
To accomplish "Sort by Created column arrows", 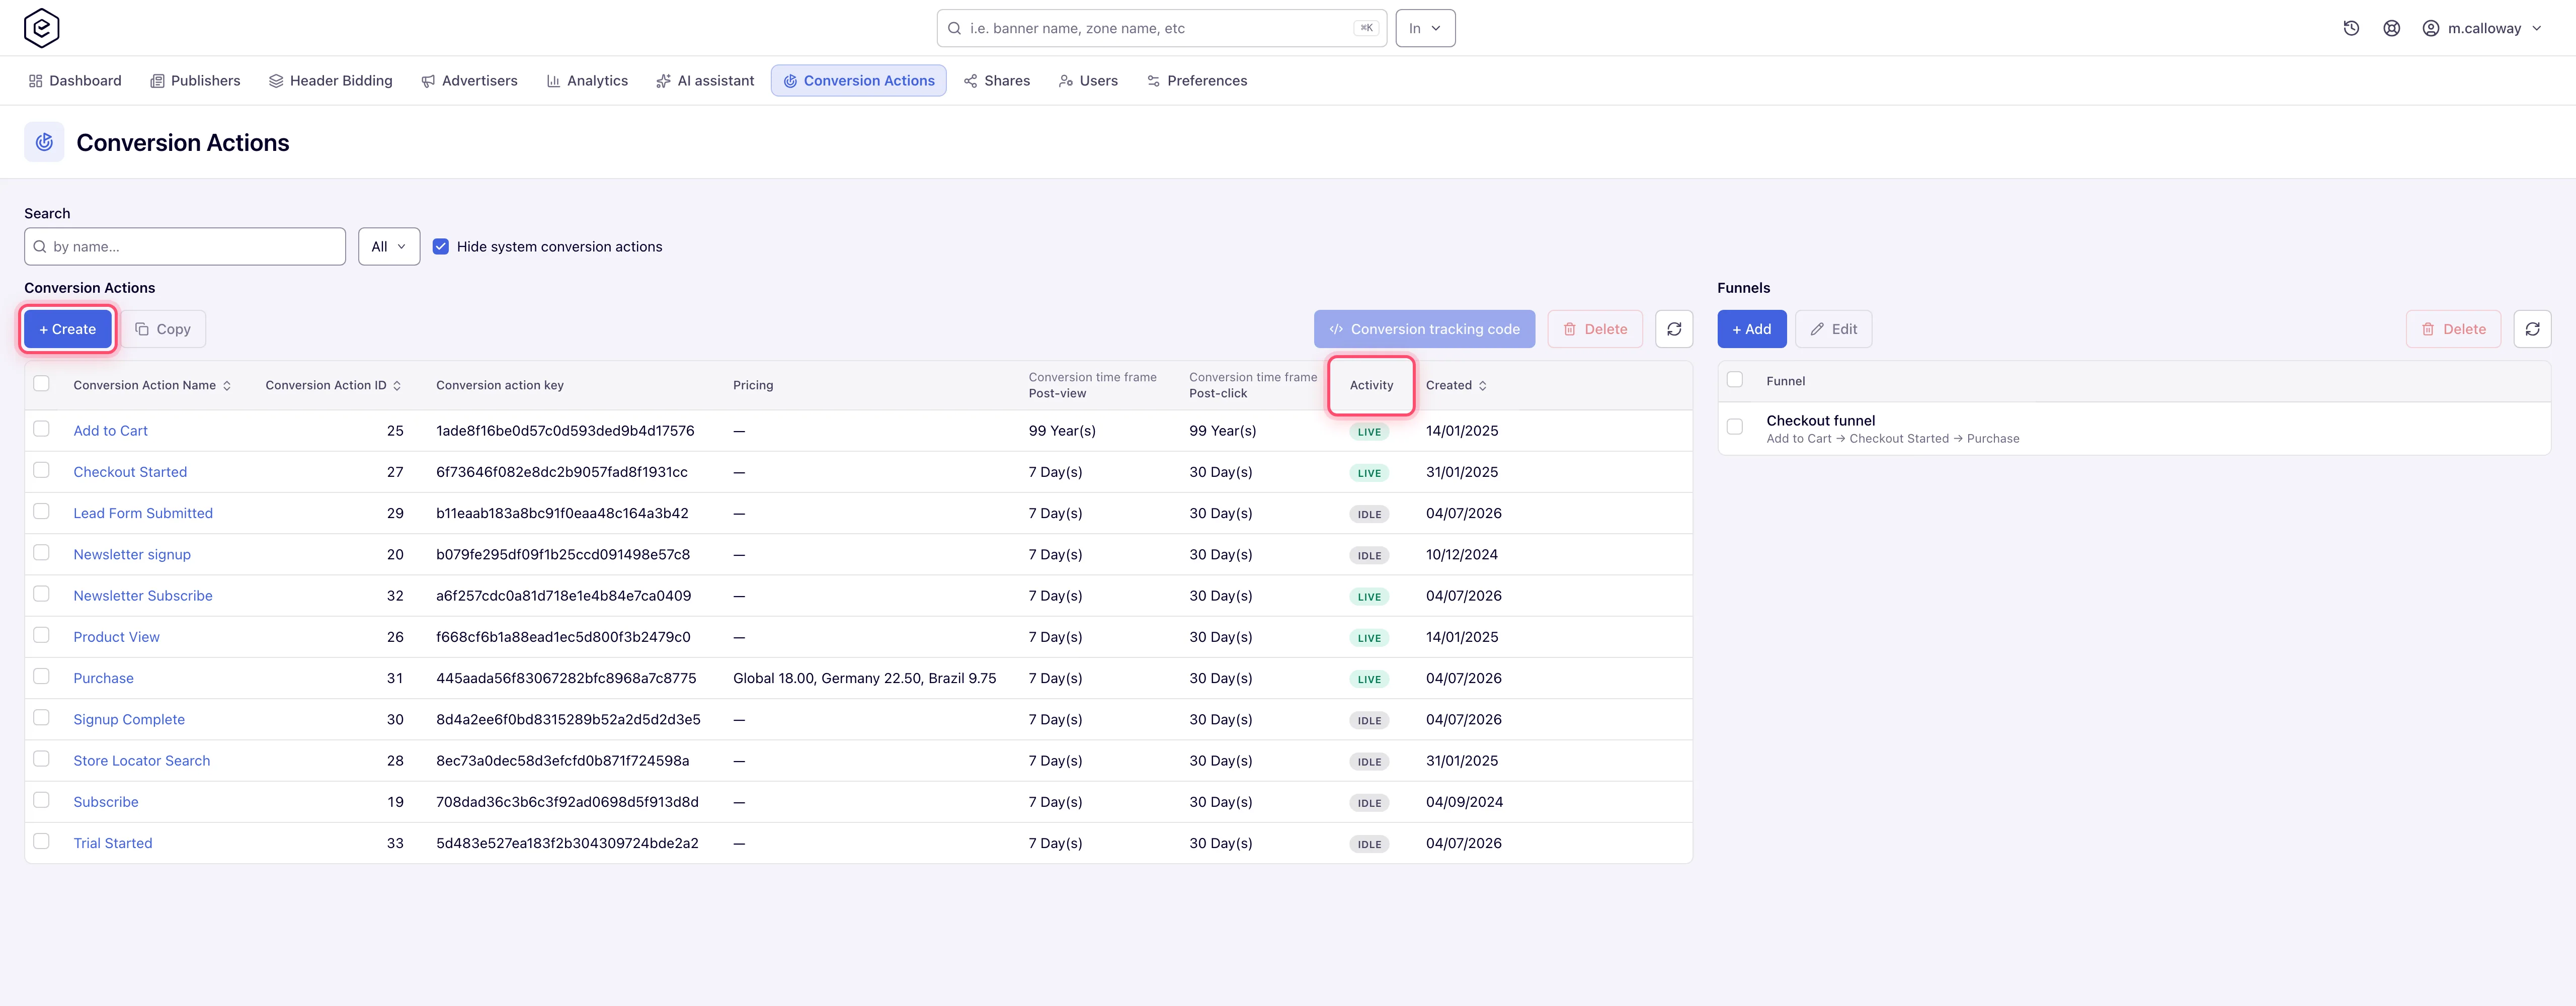I will (1483, 385).
